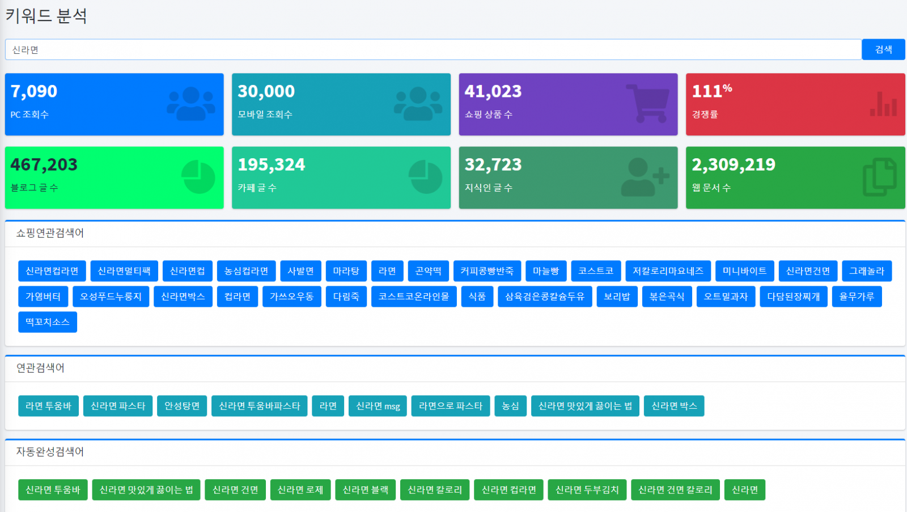Click the 신라면 맛있게 끓이는 법 related keyword

585,406
